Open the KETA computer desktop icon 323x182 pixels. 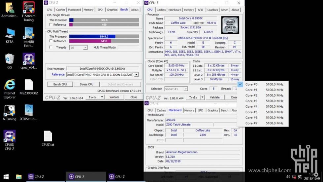coord(10,35)
